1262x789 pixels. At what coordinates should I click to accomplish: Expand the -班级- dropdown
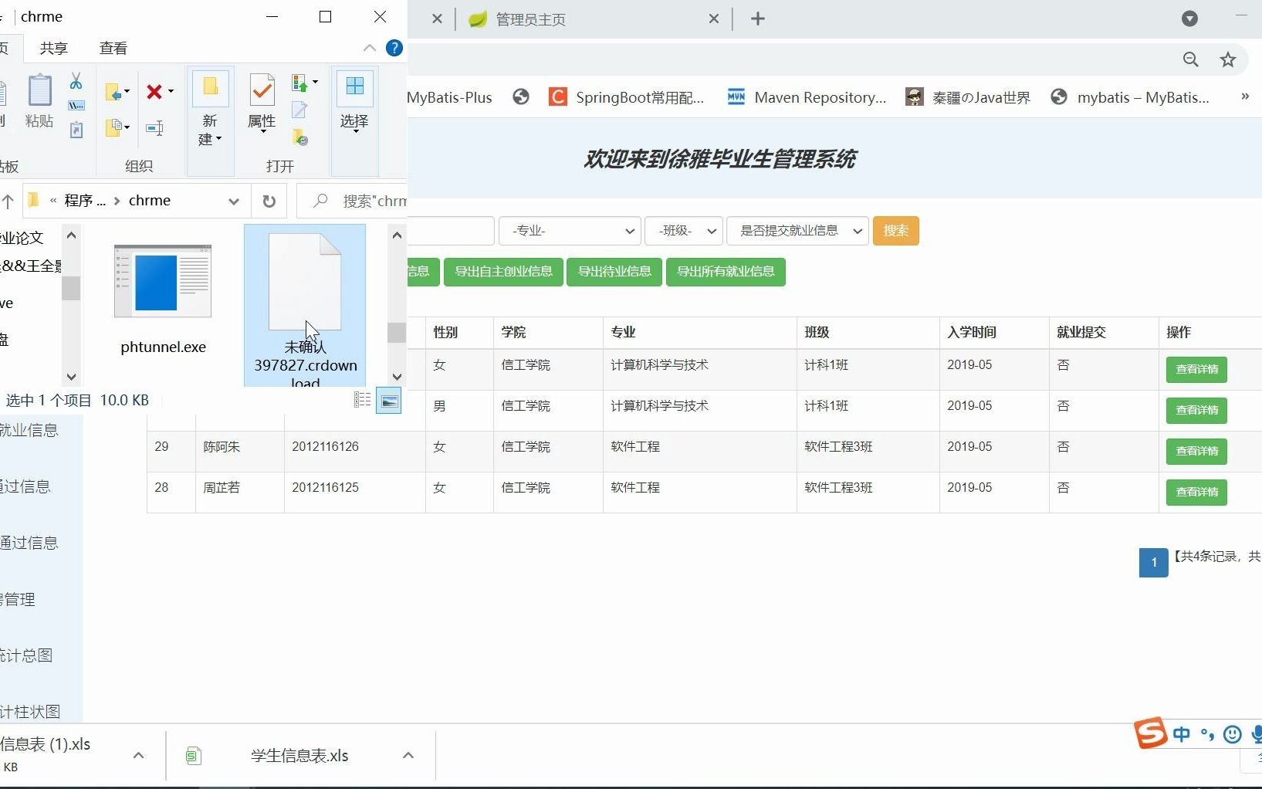coord(684,230)
